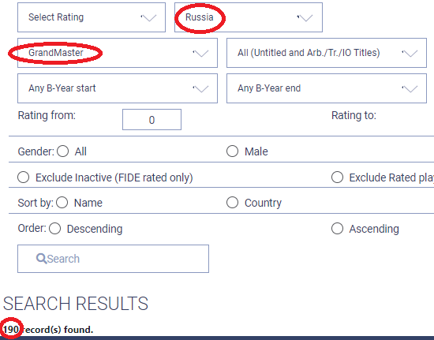
Task: Click chevron arrow beside Russia country selector
Action: (305, 17)
